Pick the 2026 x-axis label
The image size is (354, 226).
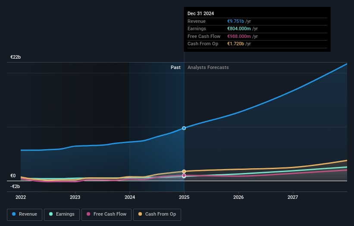(x=238, y=198)
